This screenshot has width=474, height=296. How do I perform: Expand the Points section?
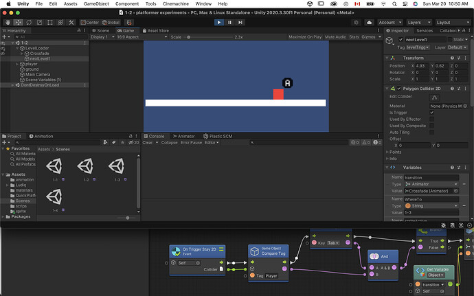pyautogui.click(x=387, y=152)
